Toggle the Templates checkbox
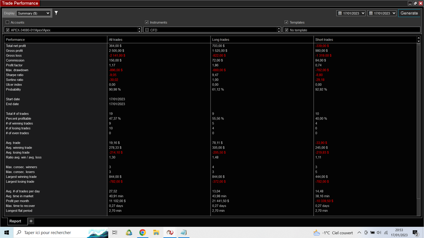Screen dimensions: 424x238 [x=287, y=22]
